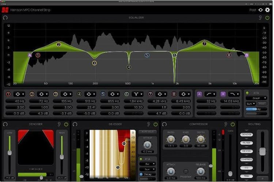
Task: Select EQ node 7 on the graph
Action: click(204, 44)
